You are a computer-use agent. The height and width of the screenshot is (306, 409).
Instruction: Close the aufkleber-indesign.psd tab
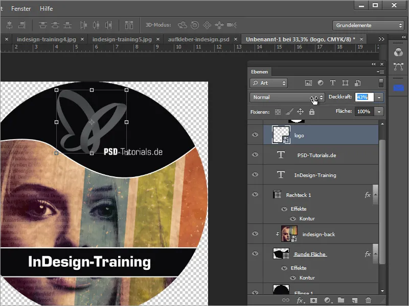tap(236, 39)
